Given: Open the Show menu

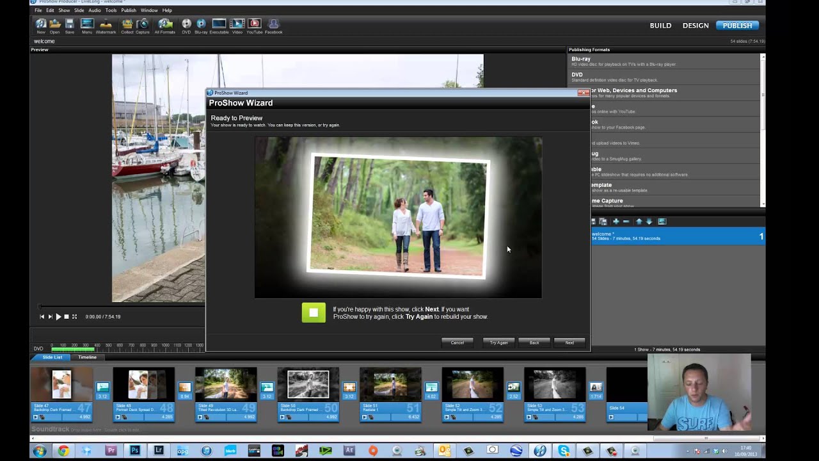Looking at the screenshot, I should pos(64,10).
